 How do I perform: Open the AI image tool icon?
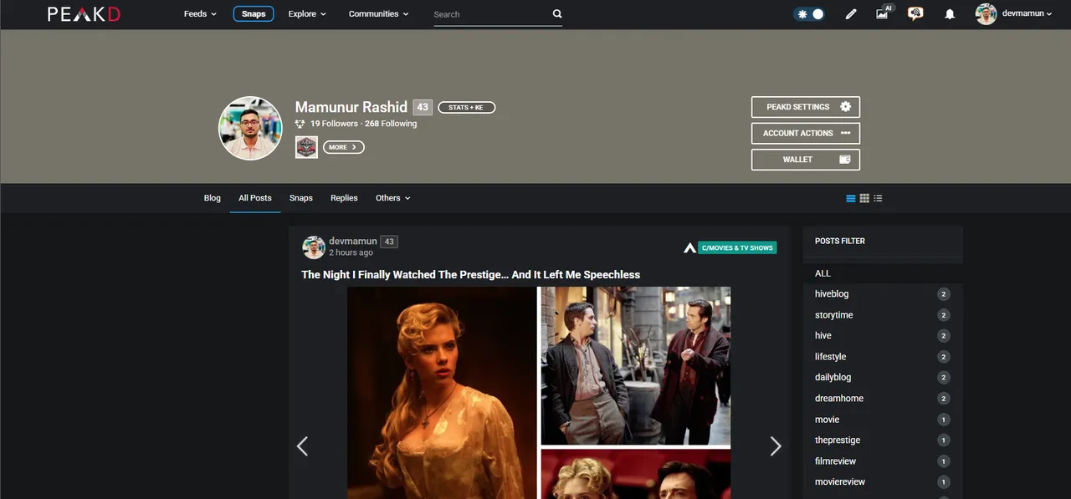(884, 13)
